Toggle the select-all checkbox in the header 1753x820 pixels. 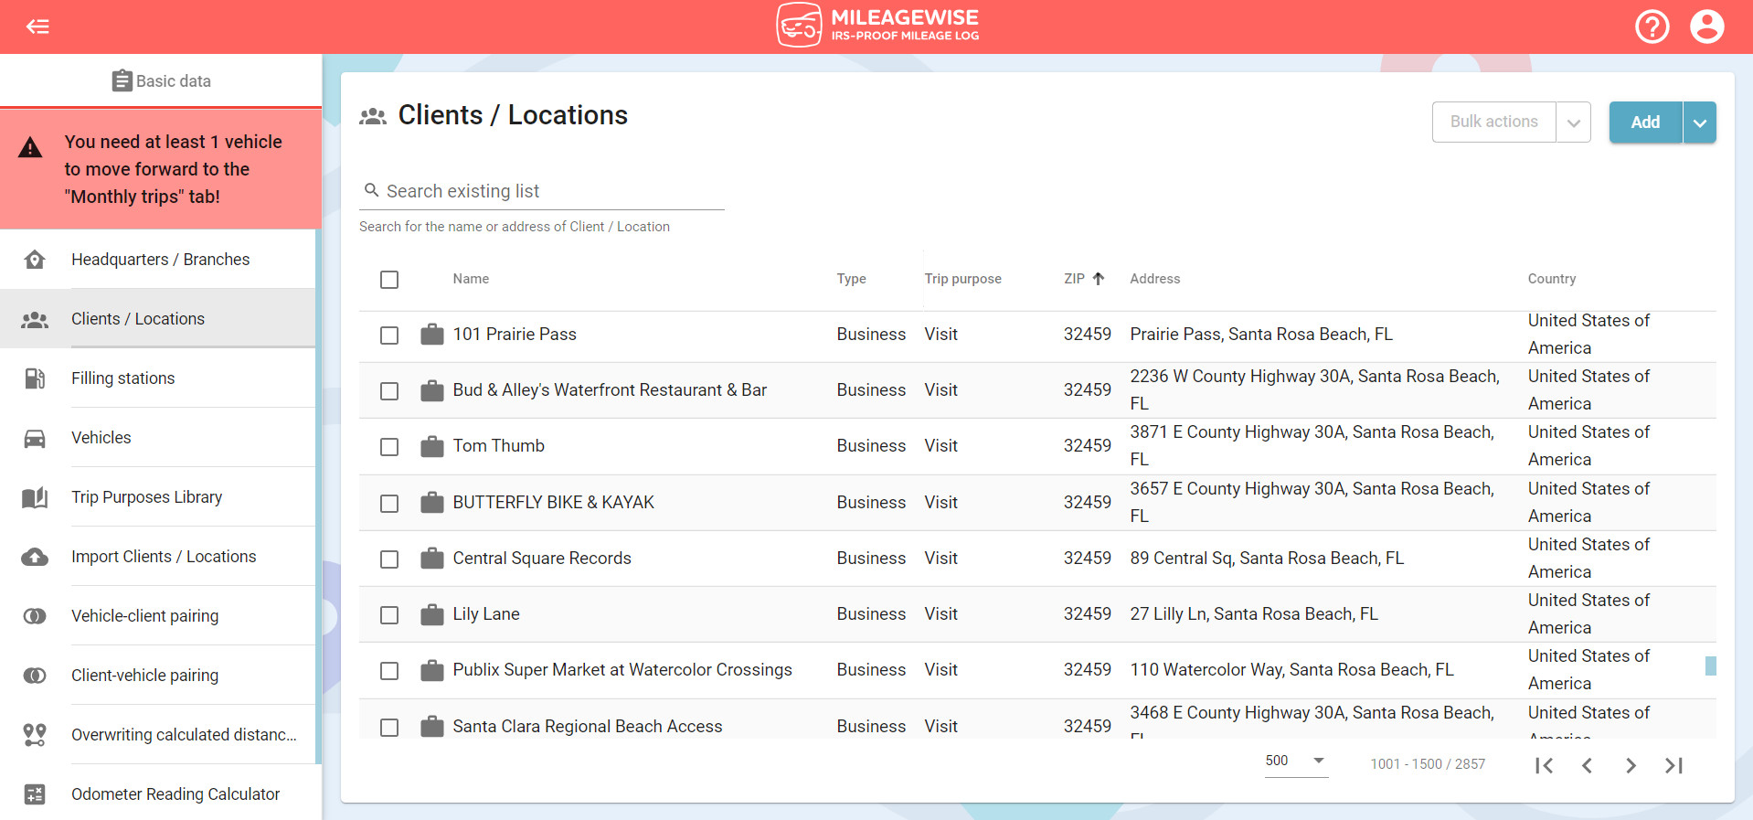point(389,280)
